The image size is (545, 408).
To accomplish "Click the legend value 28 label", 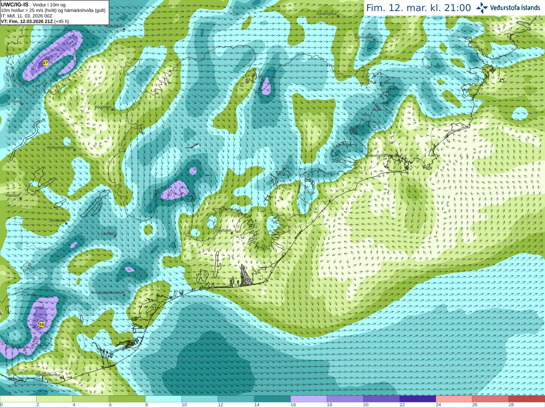I will click(x=511, y=405).
